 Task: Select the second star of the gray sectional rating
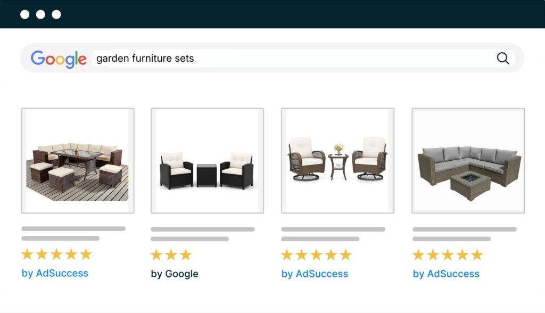pyautogui.click(x=434, y=255)
